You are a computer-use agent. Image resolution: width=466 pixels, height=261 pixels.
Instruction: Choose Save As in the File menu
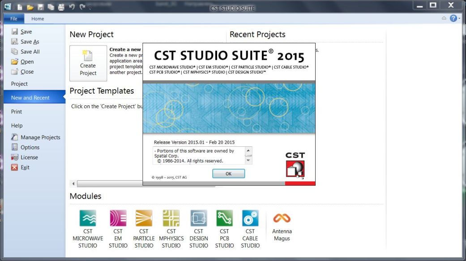[x=25, y=41]
